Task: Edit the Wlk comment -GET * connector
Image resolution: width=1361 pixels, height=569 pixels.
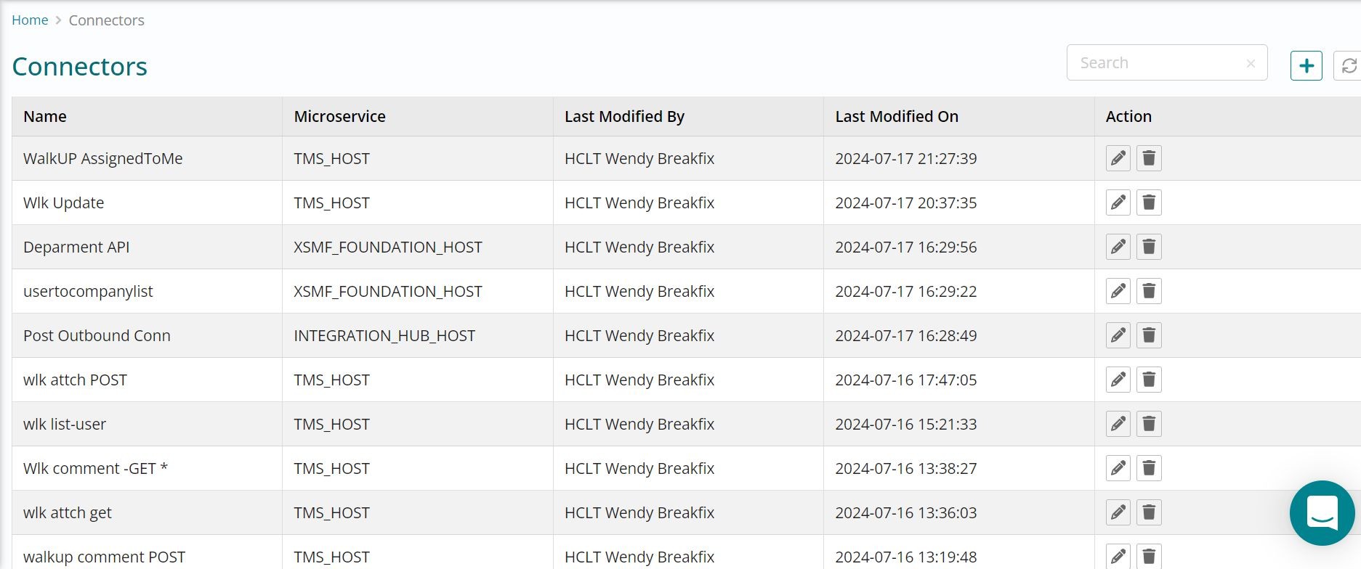Action: coord(1118,468)
